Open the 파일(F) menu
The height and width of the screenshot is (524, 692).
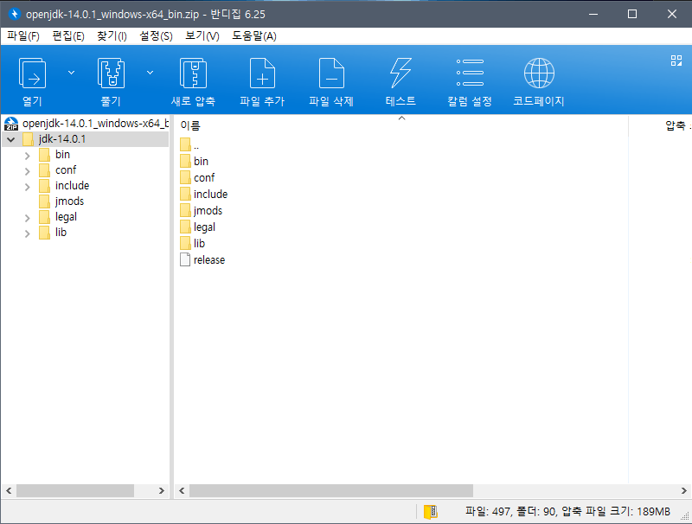click(x=23, y=36)
